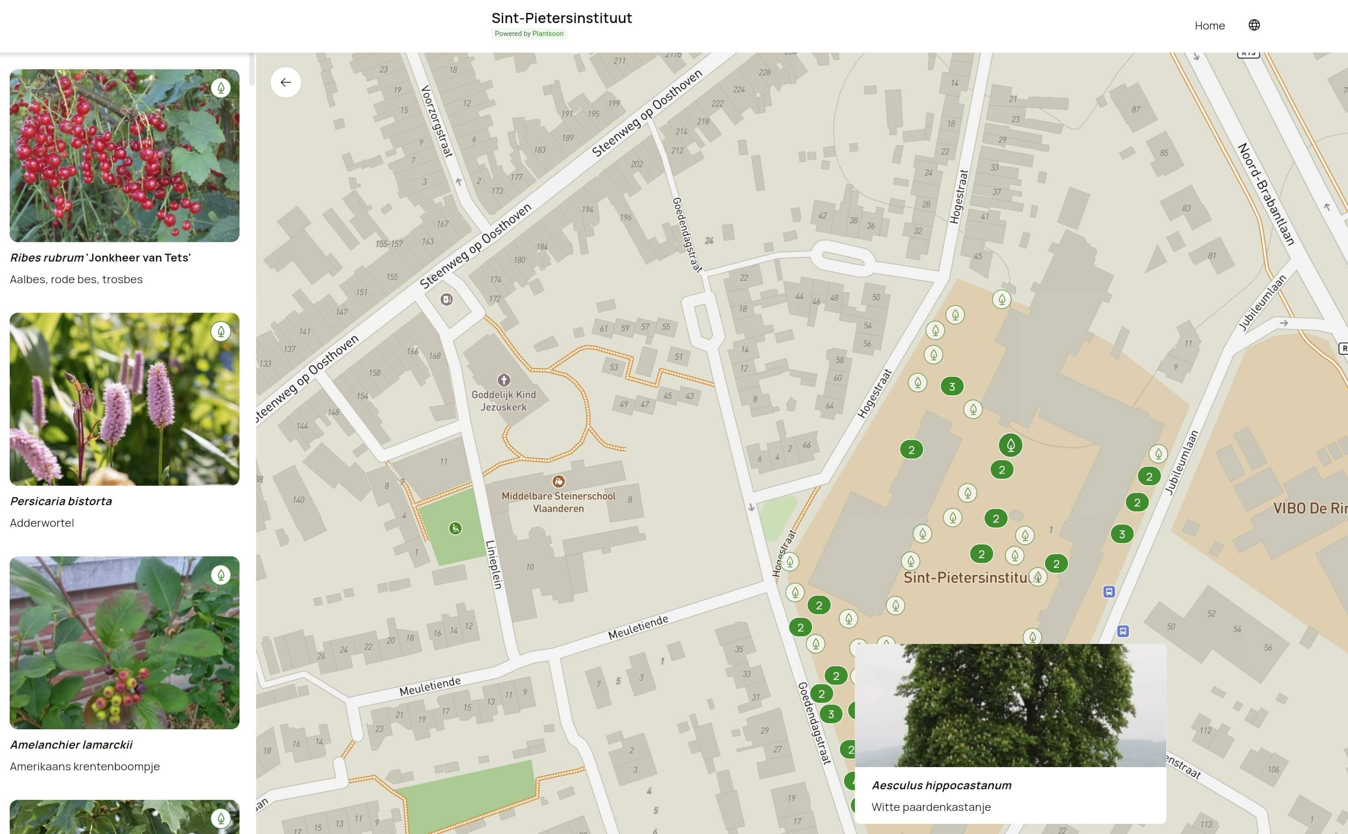Screen dimensions: 1348x834
Task: Click the Sint-Pietersinstituut page title
Action: [x=561, y=18]
